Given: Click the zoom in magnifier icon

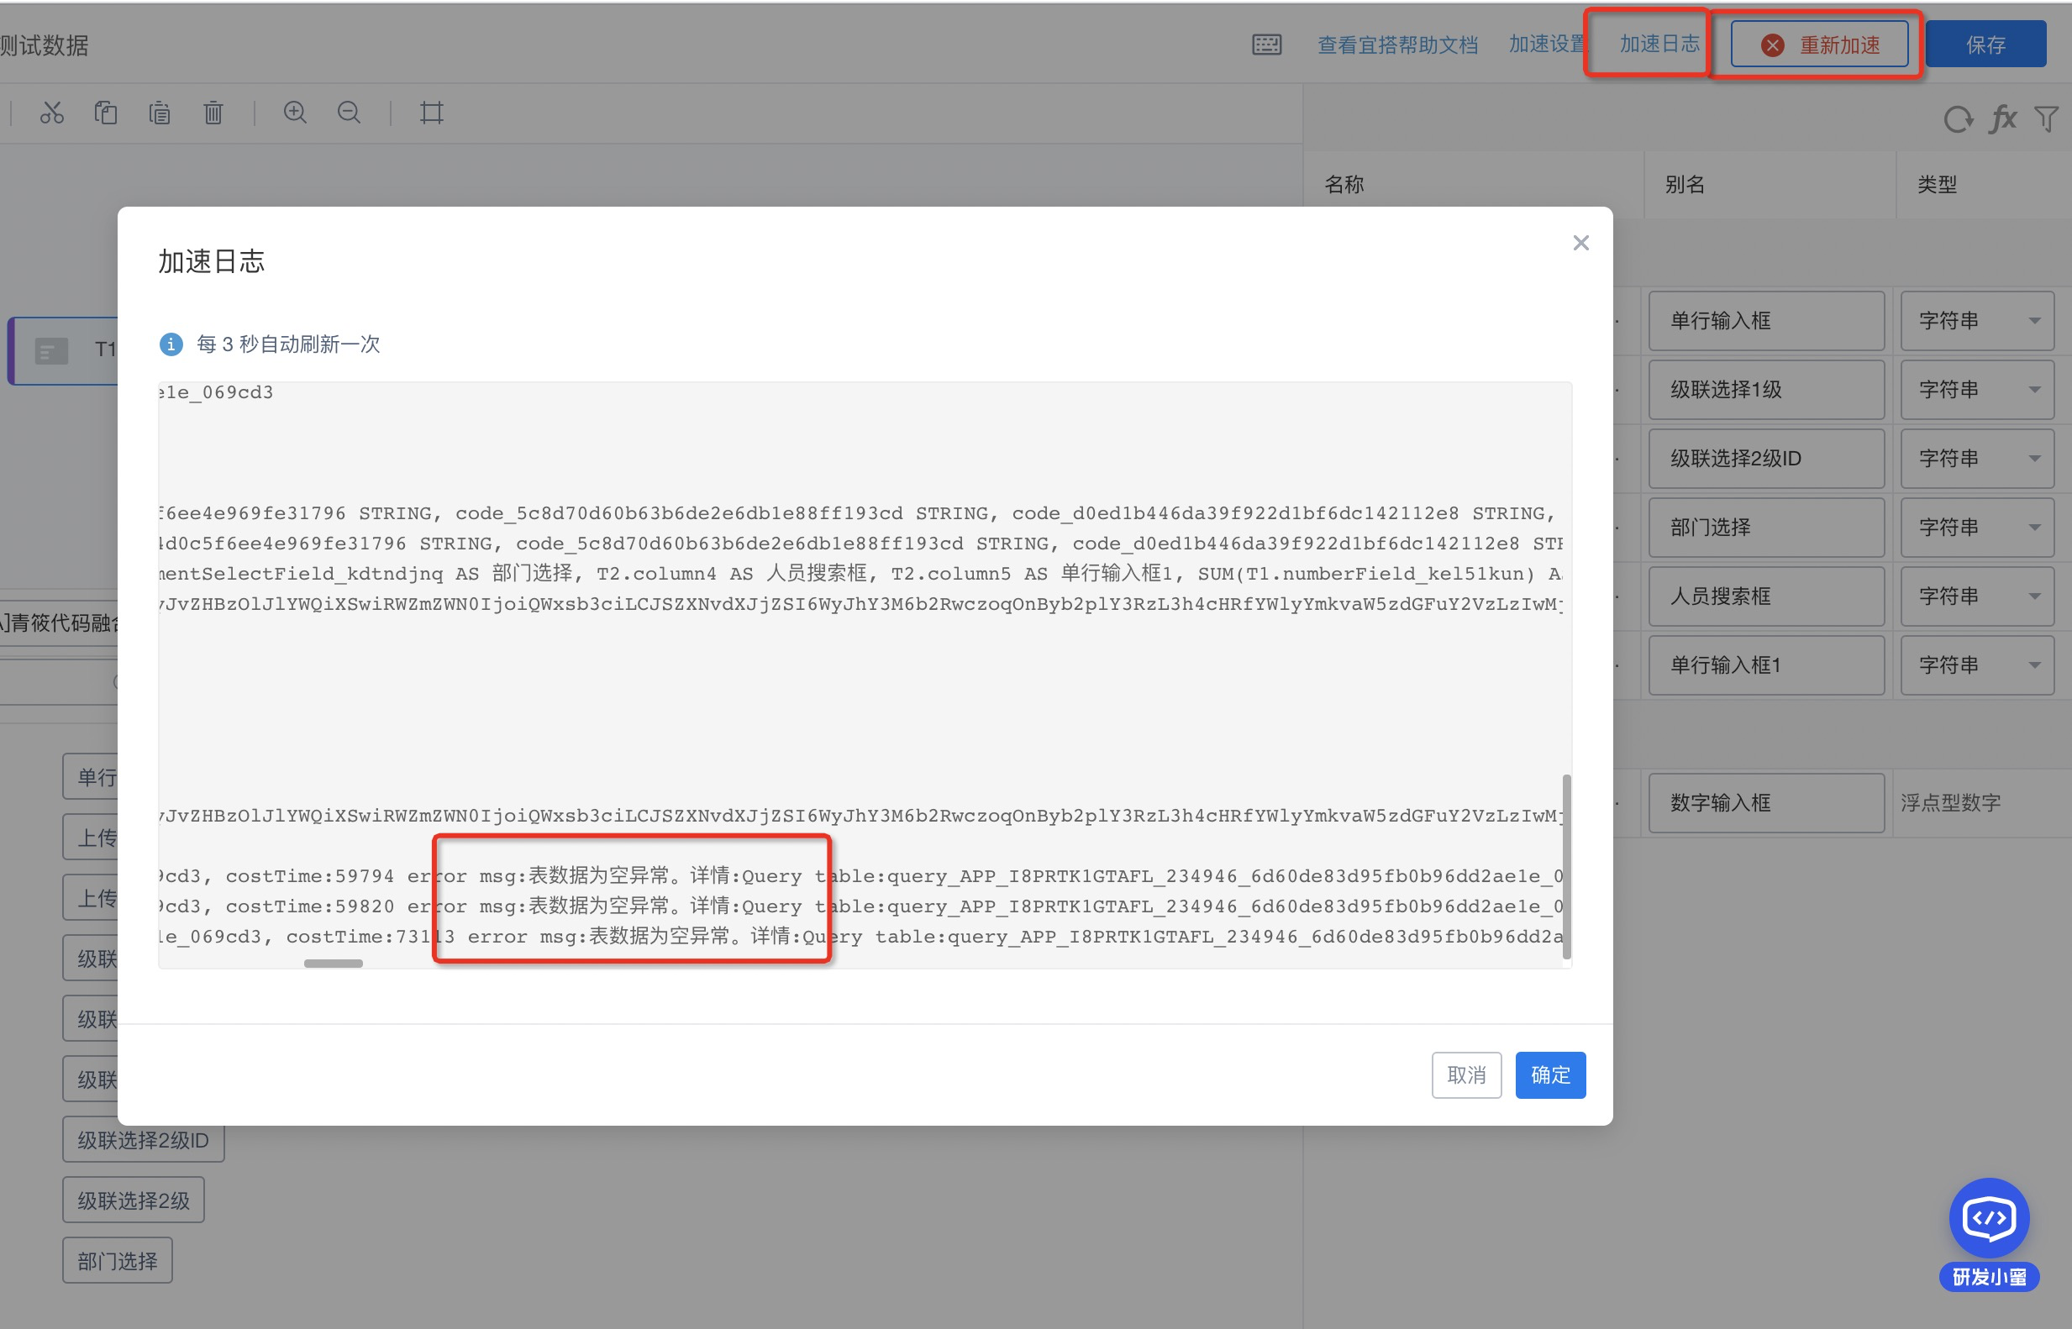Looking at the screenshot, I should coord(295,113).
